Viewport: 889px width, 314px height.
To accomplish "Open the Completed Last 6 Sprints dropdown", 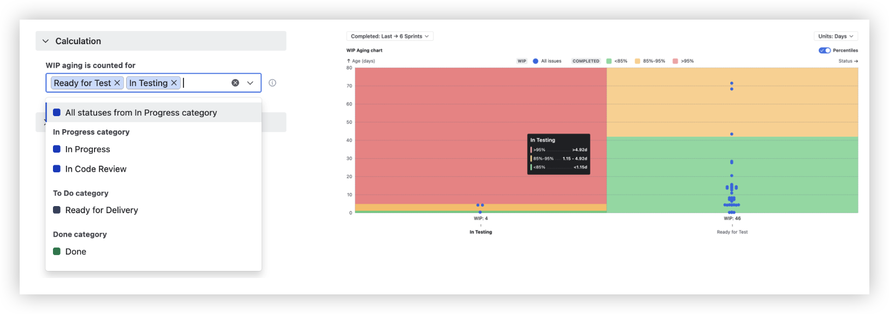I will [x=390, y=36].
